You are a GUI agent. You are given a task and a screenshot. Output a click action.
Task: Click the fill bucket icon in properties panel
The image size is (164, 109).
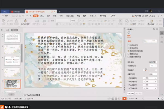pyautogui.click(x=129, y=33)
